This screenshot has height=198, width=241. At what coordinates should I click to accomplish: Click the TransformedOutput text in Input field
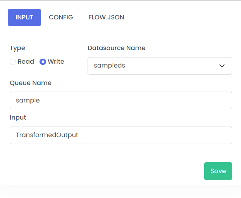click(47, 135)
